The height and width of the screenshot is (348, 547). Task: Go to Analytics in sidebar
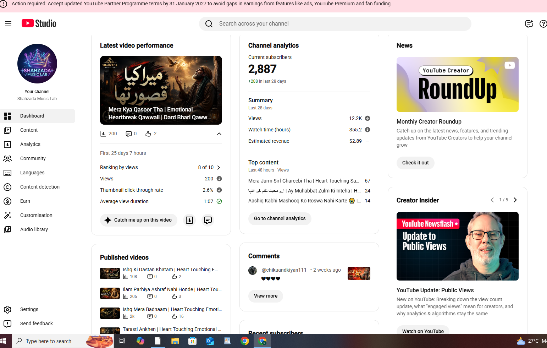click(38, 145)
